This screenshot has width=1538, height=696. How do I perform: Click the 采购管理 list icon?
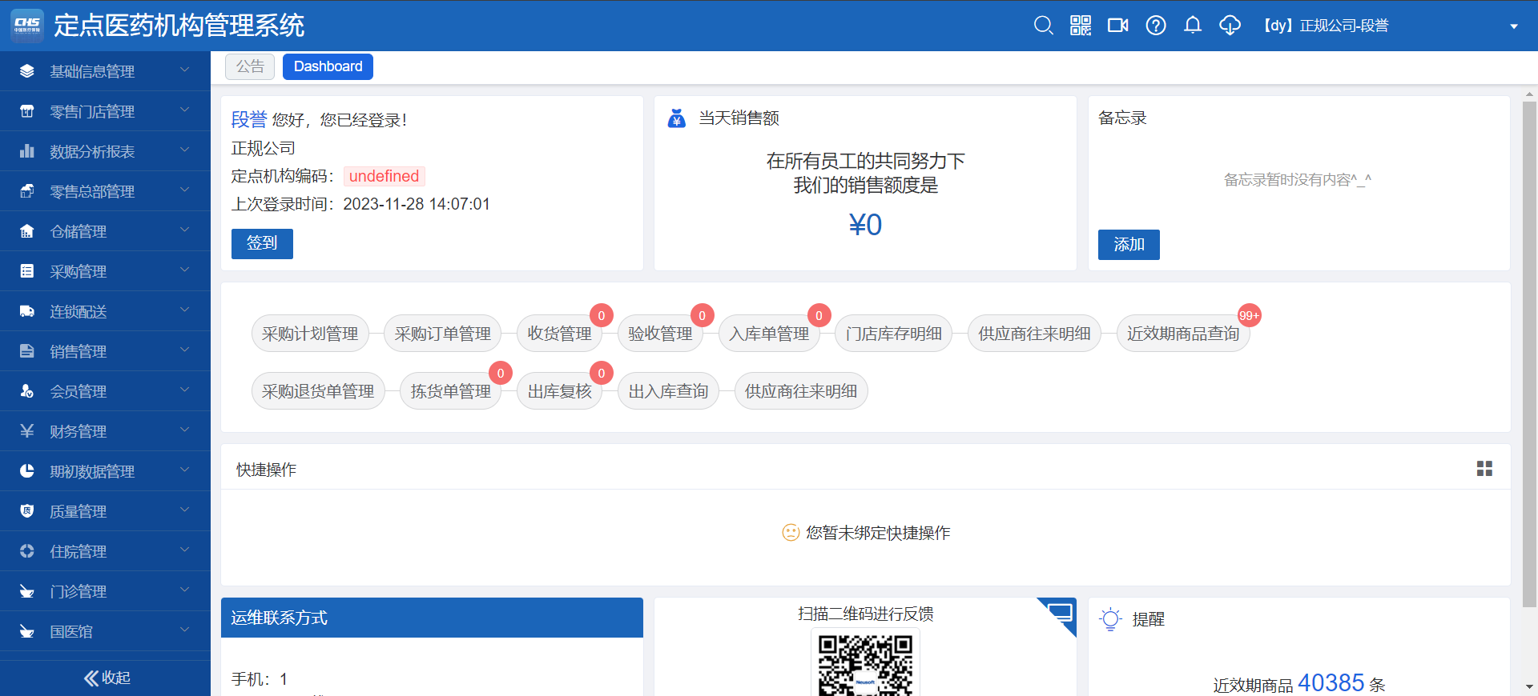[x=26, y=271]
